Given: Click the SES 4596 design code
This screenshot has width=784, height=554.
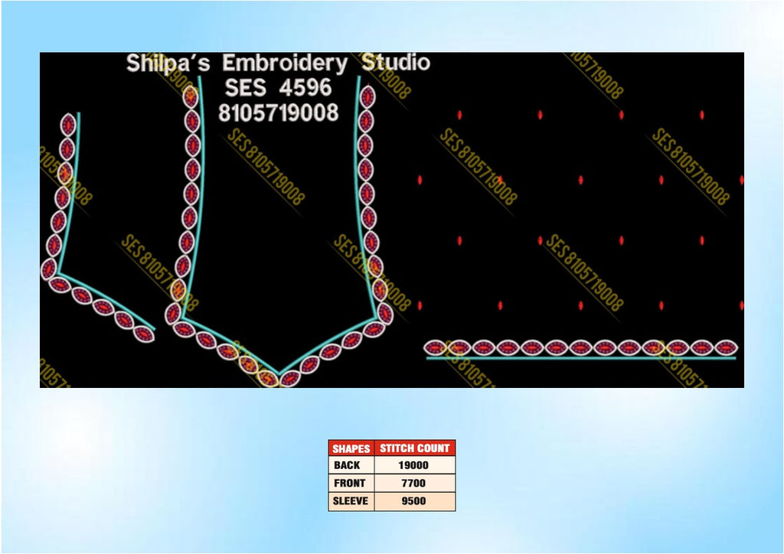Looking at the screenshot, I should [278, 87].
